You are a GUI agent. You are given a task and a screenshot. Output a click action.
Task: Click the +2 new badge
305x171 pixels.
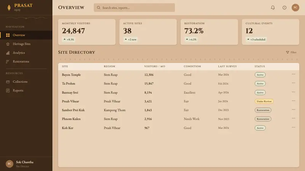[x=130, y=40]
